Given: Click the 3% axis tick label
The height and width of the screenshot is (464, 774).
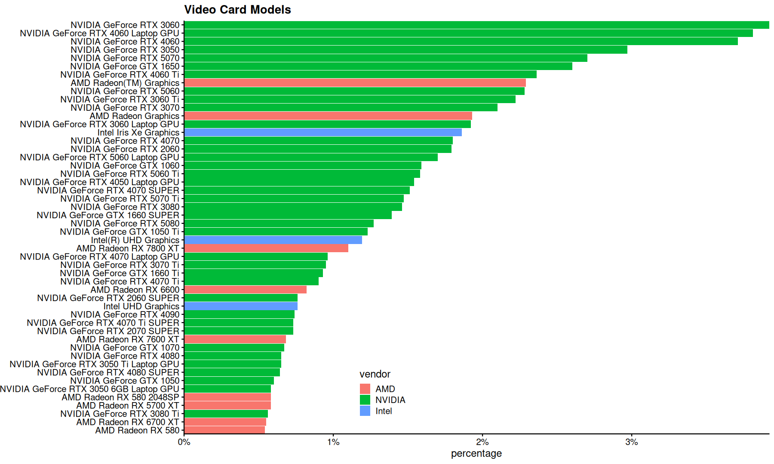Looking at the screenshot, I should coord(632,442).
